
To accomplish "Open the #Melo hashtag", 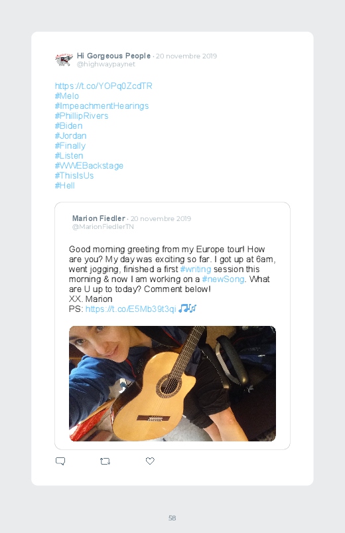I will [x=67, y=96].
